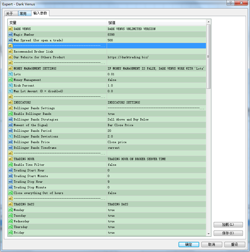Screen dimensions: 250x252
Task: Click the icon beside Trading Stop Hour
Action: [10, 182]
